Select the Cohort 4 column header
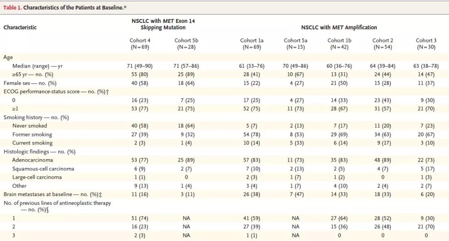This screenshot has width=449, height=241. [x=140, y=44]
